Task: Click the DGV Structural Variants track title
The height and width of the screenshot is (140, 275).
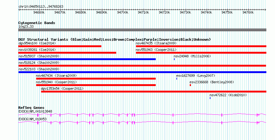Action: [x=115, y=39]
